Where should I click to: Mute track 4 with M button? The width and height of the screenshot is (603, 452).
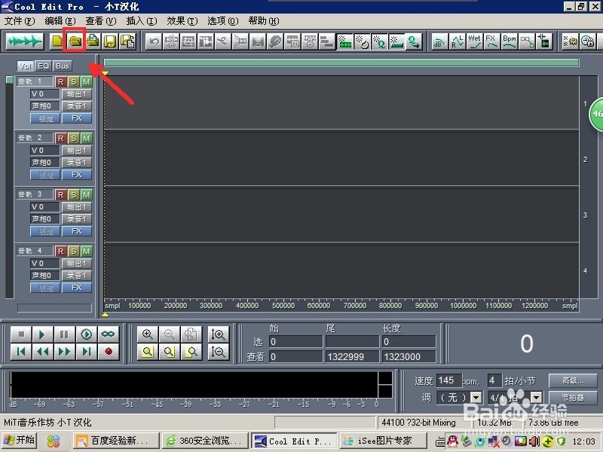point(86,251)
